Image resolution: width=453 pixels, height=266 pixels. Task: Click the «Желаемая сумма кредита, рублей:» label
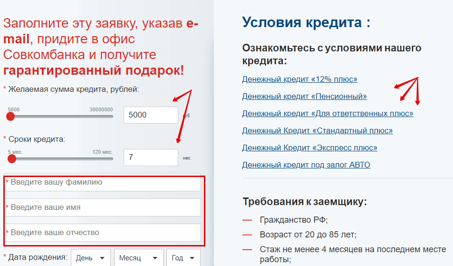click(x=74, y=89)
